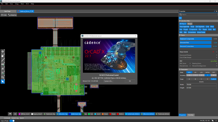
Task: Open the Session Log tab
Action: click(15, 118)
